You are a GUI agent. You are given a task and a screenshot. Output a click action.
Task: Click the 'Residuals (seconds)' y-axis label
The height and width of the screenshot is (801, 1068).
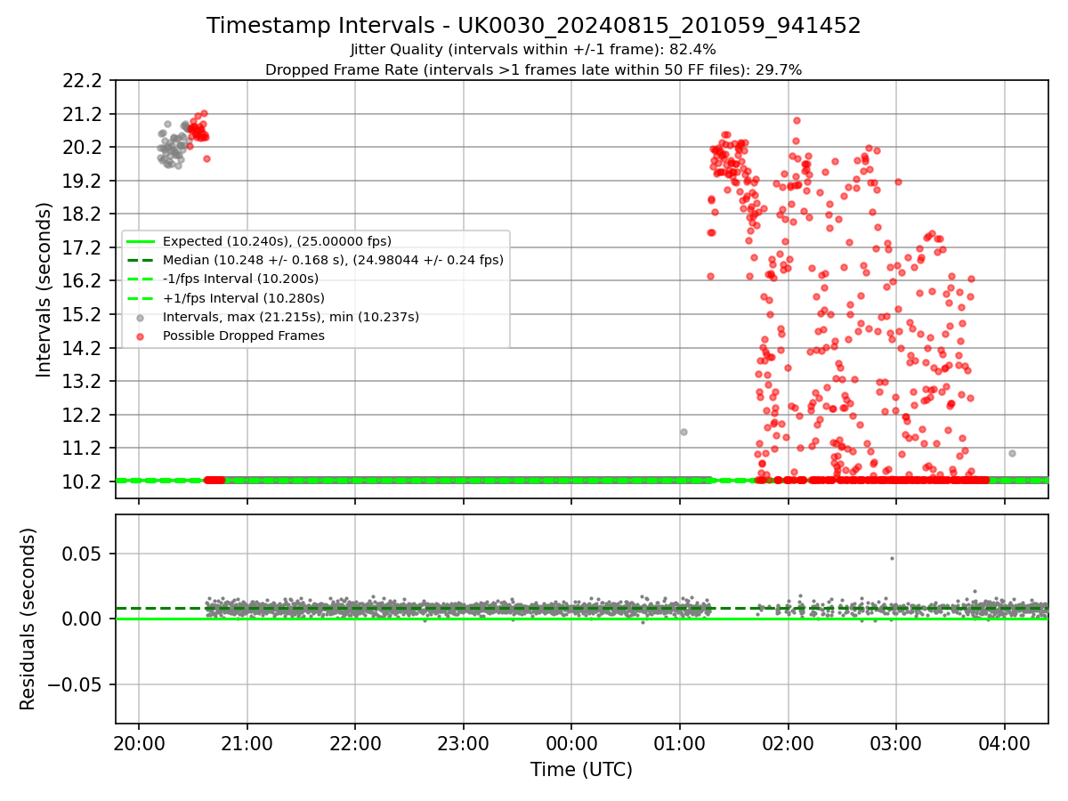click(x=28, y=619)
